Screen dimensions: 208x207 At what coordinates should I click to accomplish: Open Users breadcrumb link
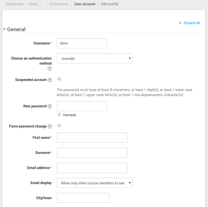pyautogui.click(x=33, y=4)
